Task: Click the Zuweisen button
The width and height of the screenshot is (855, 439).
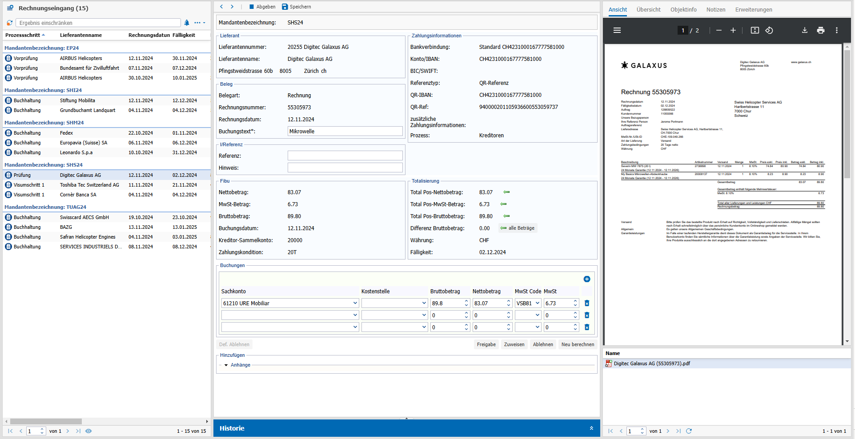Action: pos(514,344)
